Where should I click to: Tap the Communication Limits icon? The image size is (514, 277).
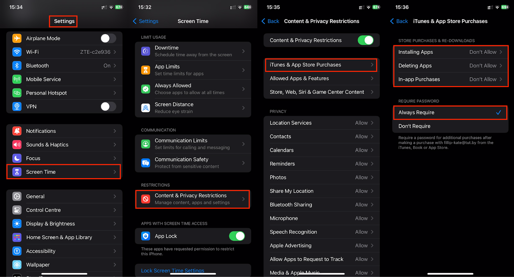point(146,144)
